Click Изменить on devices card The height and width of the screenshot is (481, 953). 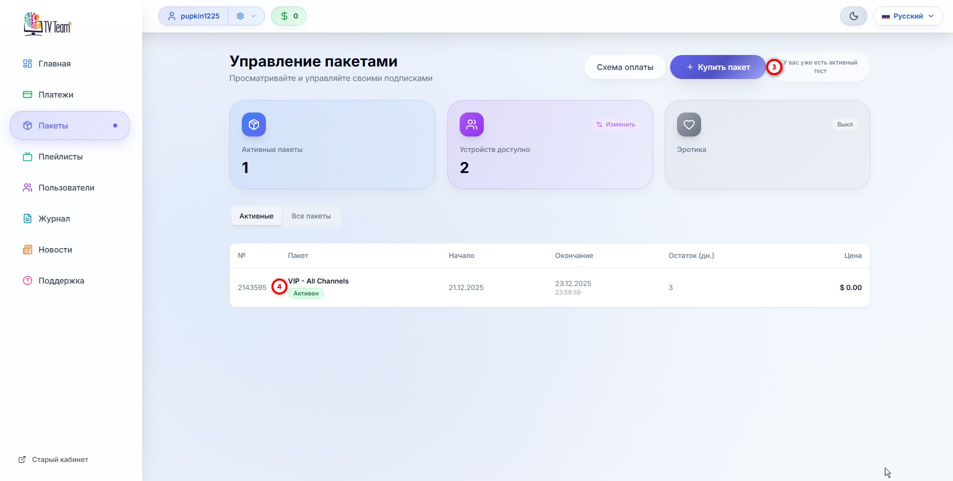(615, 124)
